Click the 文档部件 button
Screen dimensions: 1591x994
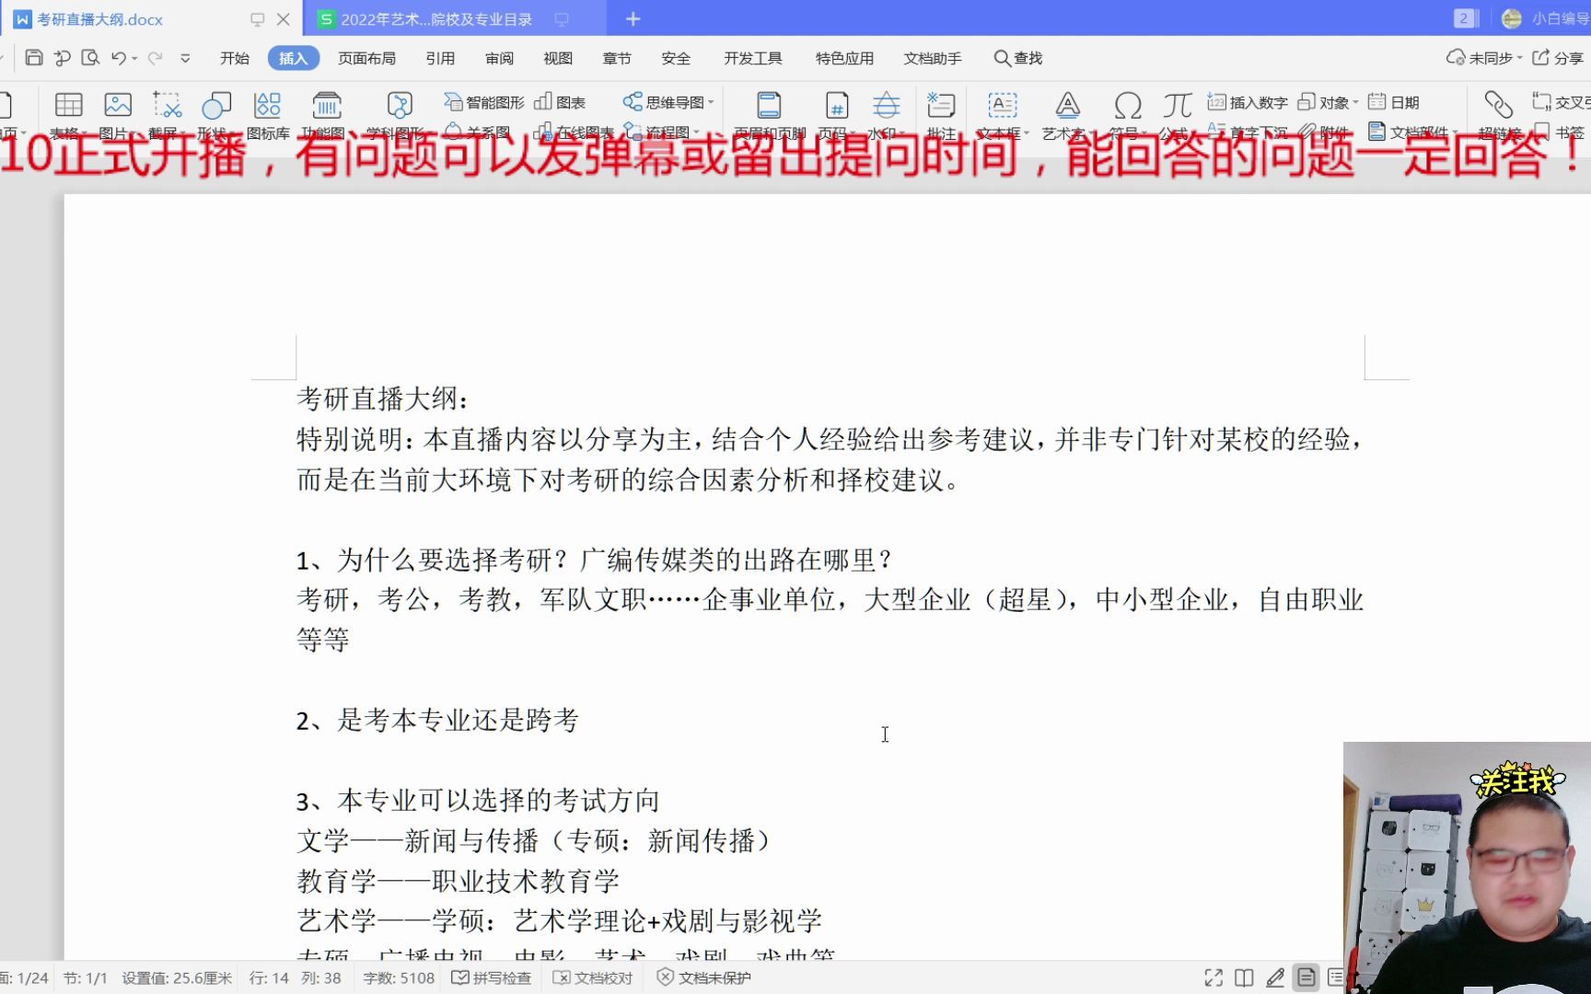coord(1411,132)
